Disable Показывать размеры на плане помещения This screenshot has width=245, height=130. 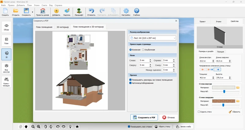pyautogui.click(x=131, y=80)
